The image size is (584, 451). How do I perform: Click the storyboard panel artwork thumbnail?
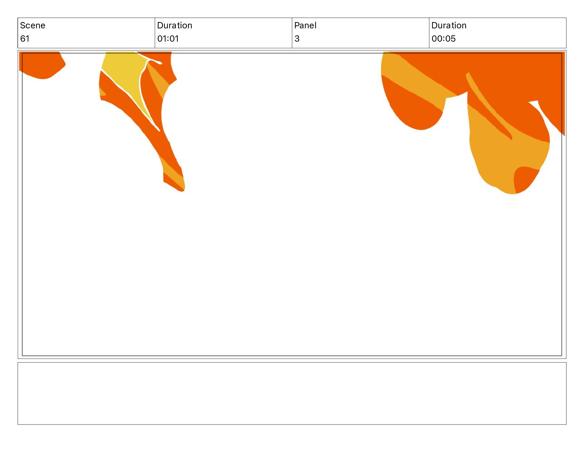(292, 204)
